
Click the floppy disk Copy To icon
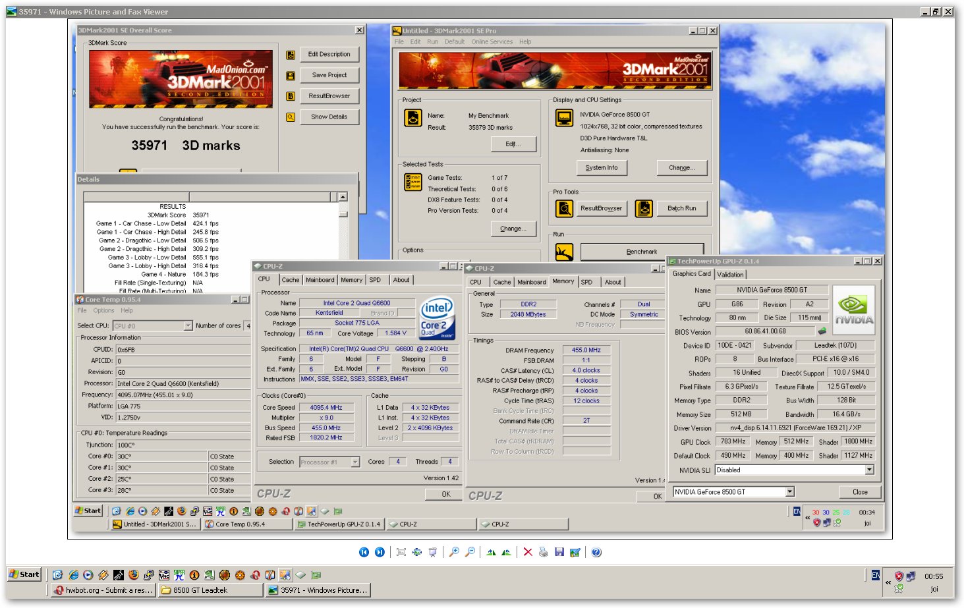(x=559, y=552)
